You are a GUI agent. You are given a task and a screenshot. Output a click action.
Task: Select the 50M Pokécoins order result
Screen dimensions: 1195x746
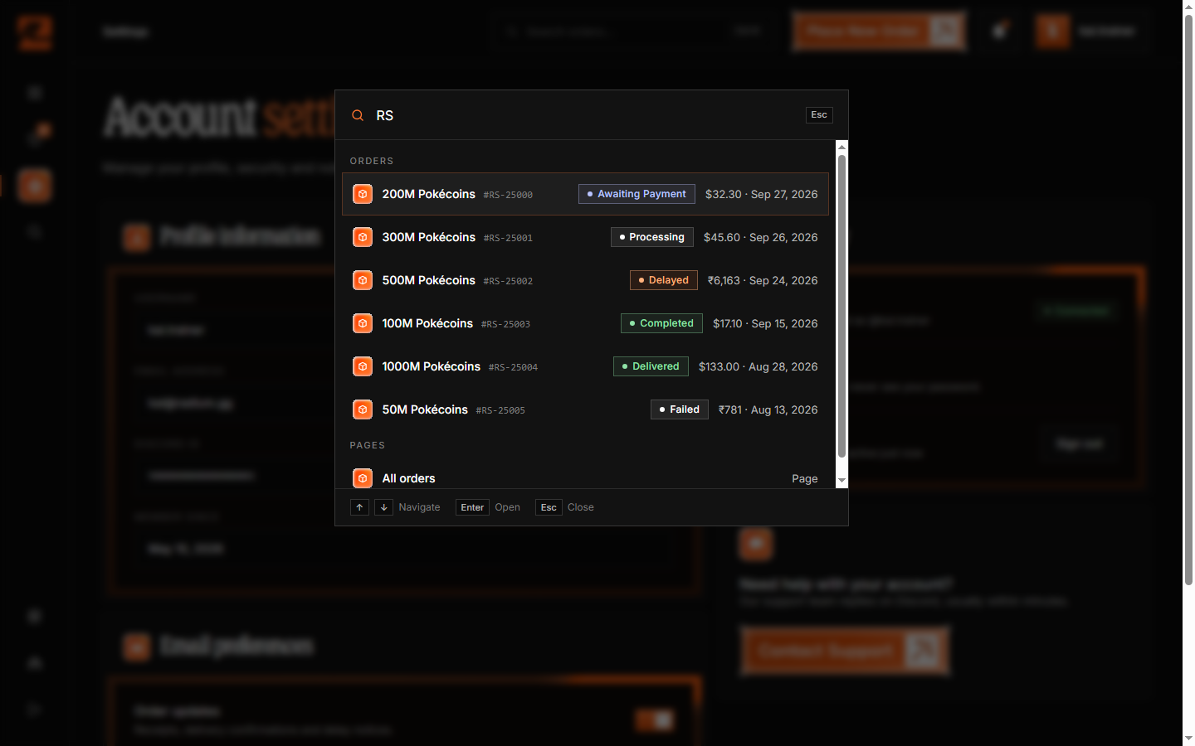click(x=585, y=409)
